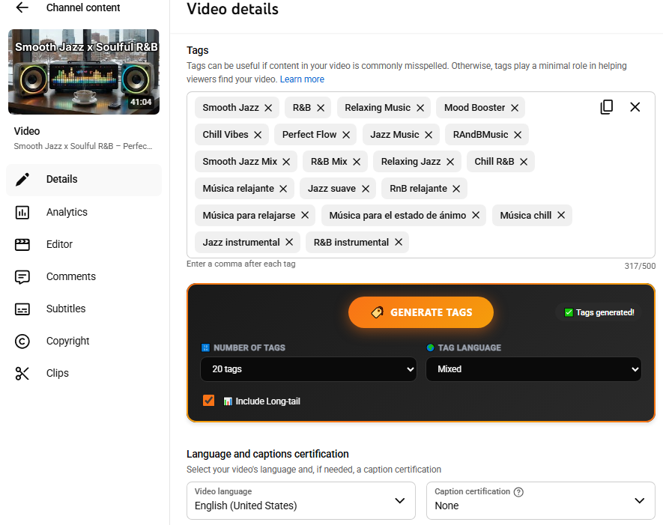Remove the Música chill tag
The image size is (663, 525).
tap(560, 216)
